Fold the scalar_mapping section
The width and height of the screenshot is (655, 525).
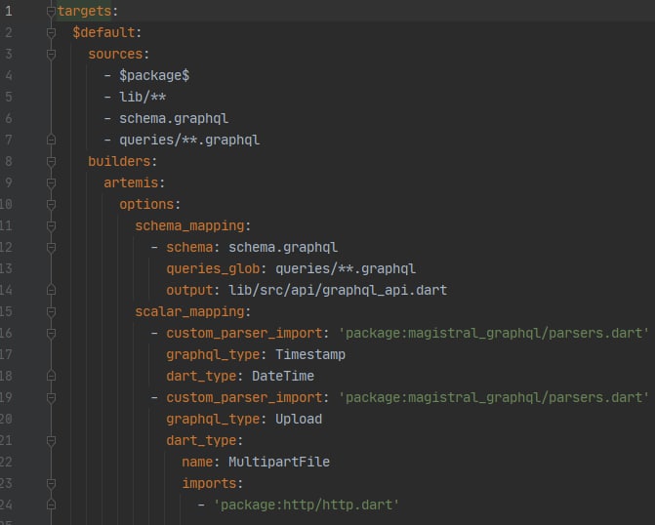51,312
